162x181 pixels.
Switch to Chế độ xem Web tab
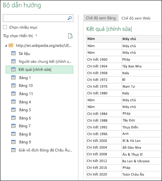click(x=136, y=18)
